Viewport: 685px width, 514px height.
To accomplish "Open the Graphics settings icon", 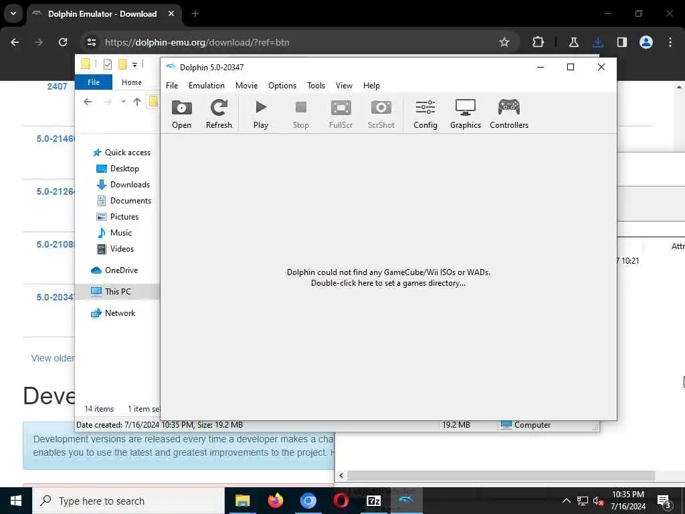I will pos(466,114).
